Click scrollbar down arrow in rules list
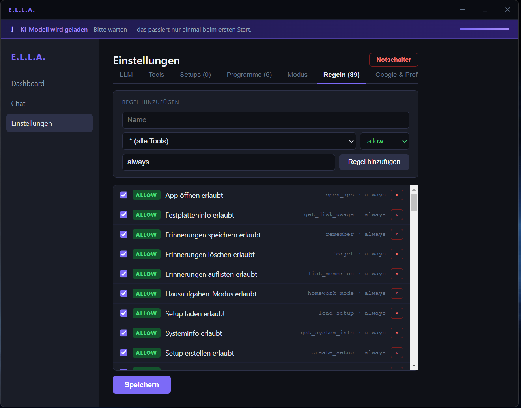This screenshot has width=521, height=408. [414, 366]
